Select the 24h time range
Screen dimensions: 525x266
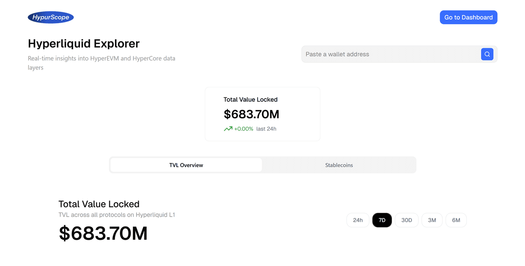(x=358, y=220)
